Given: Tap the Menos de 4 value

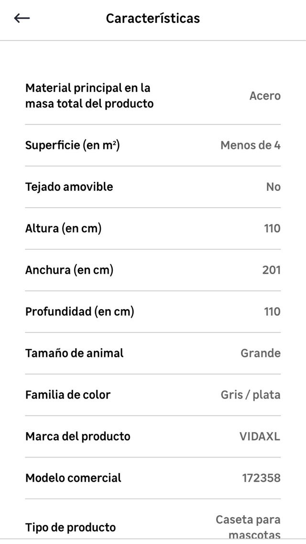Looking at the screenshot, I should 251,145.
